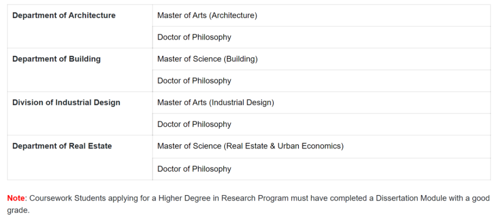Click Master of Science (Real Estate & Urban Economics)
This screenshot has height=220, width=498.
[250, 146]
